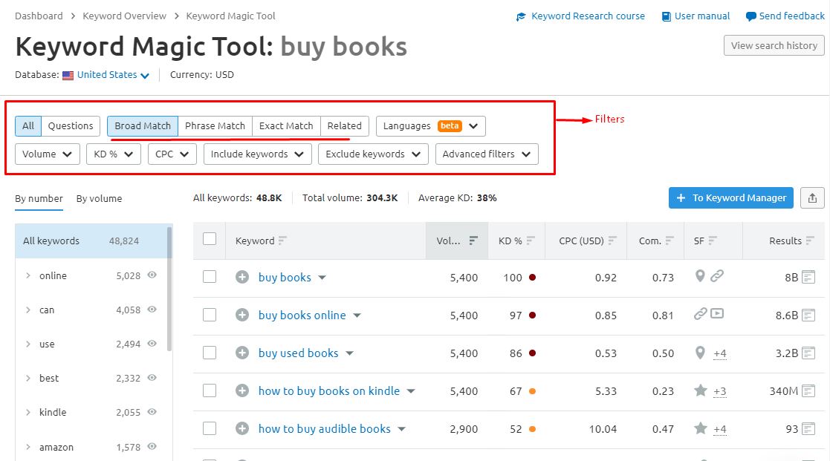This screenshot has width=830, height=461.
Task: Click the To Keyword Manager button
Action: (731, 198)
